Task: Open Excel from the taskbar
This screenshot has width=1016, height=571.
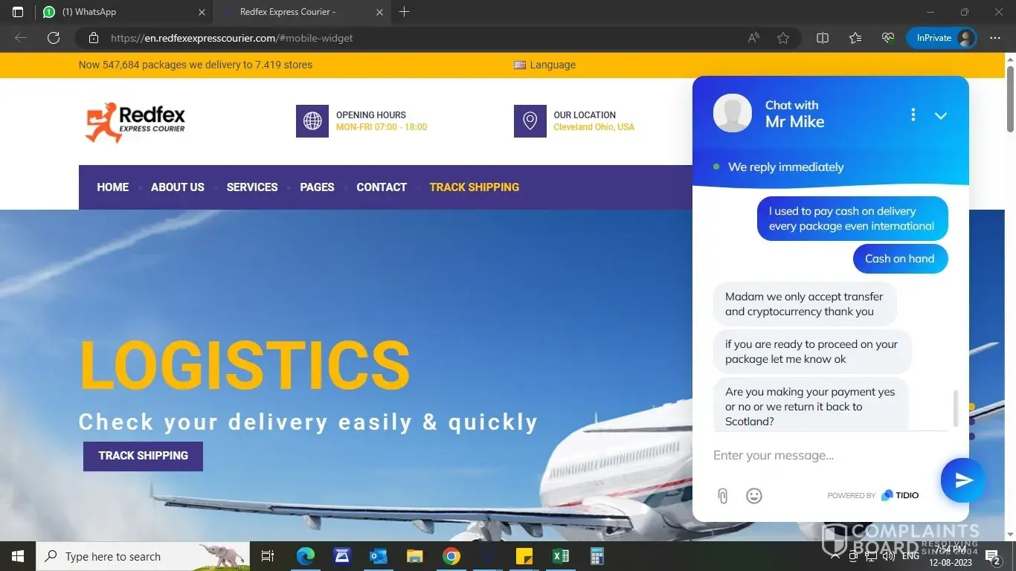Action: (x=561, y=556)
